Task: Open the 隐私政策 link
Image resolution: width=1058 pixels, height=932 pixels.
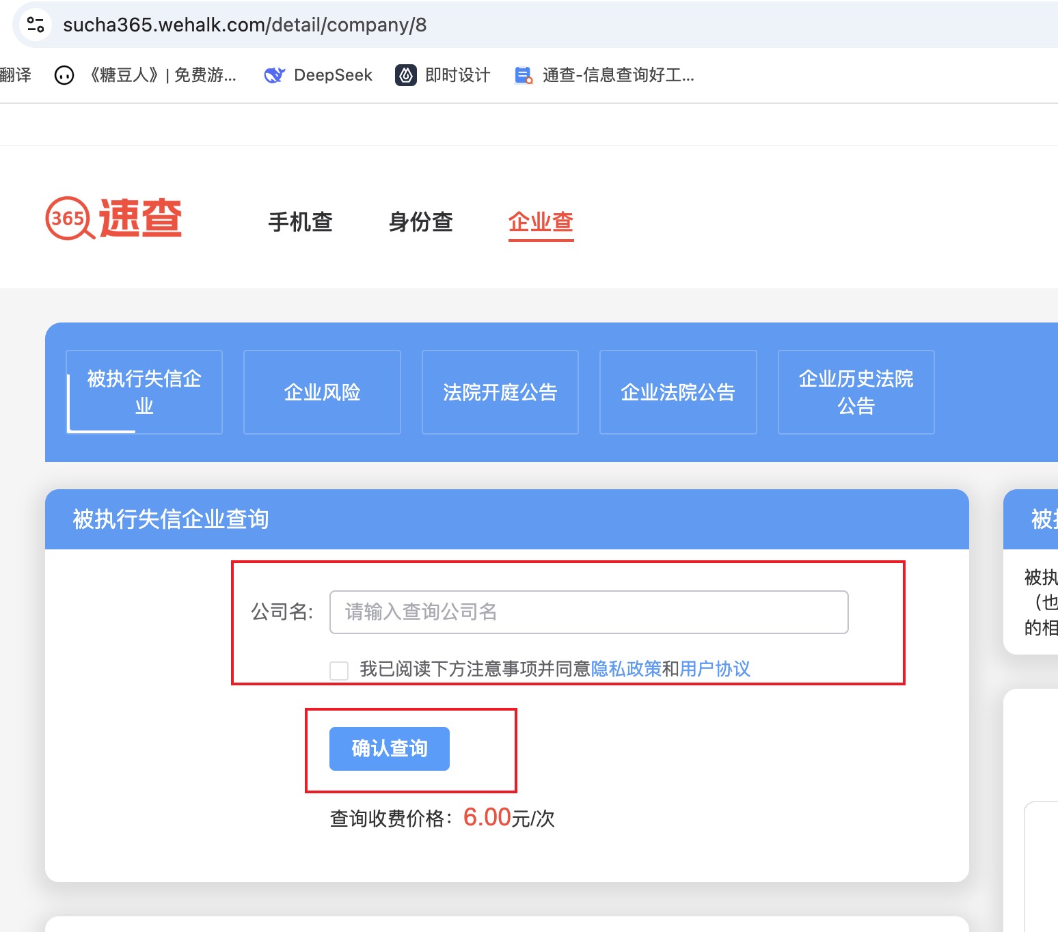Action: pyautogui.click(x=625, y=669)
